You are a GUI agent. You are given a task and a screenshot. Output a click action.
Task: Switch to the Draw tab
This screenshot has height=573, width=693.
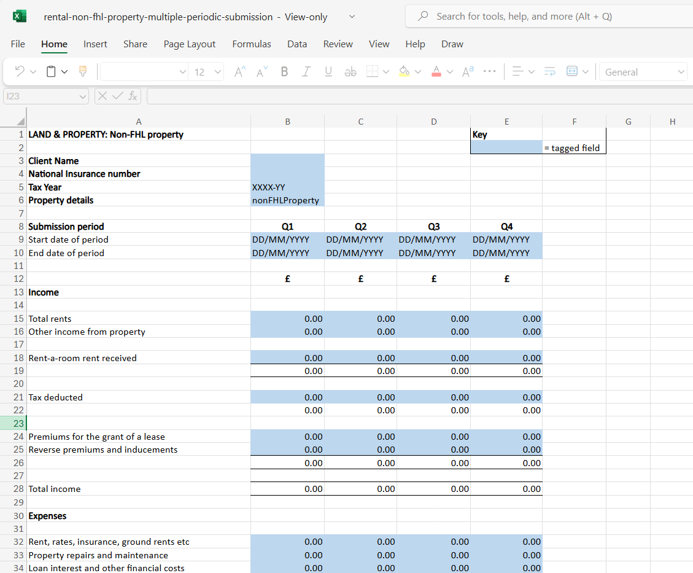(452, 44)
